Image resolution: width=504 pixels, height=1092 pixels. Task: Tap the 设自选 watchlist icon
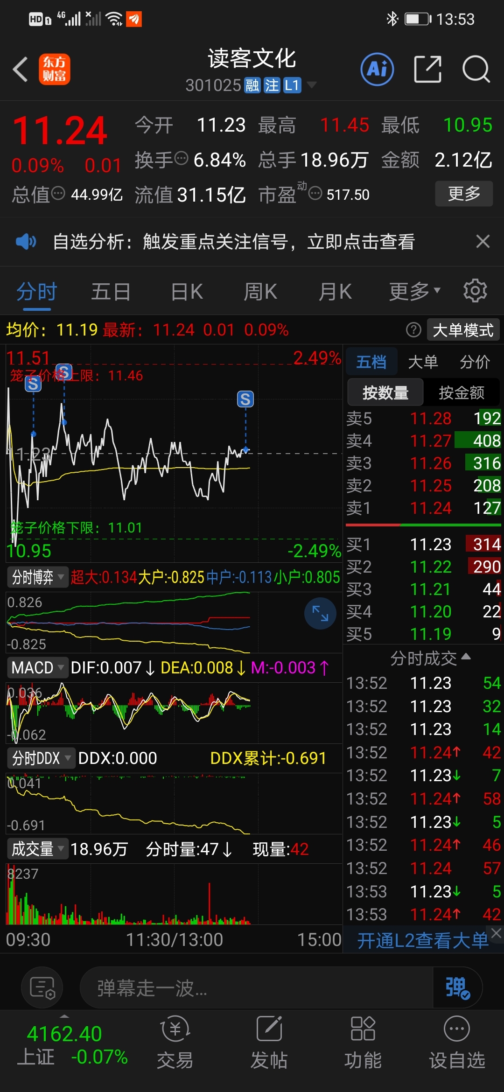point(457,1043)
